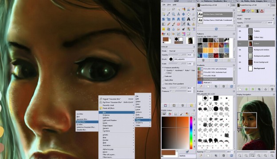Select the Paintbrush tool

point(173,24)
